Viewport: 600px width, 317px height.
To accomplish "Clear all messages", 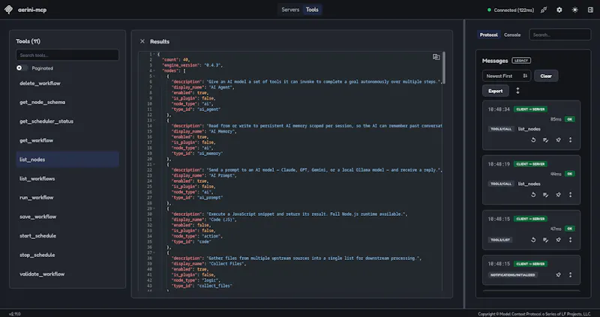I will pos(546,76).
